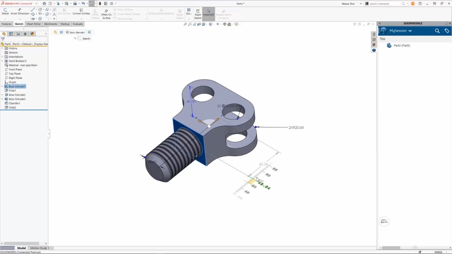Switch to the Motion Study 1 tab

40,248
